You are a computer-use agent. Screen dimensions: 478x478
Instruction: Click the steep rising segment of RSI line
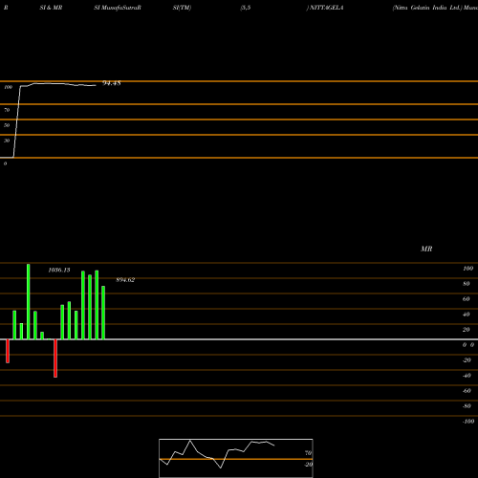click(x=17, y=121)
